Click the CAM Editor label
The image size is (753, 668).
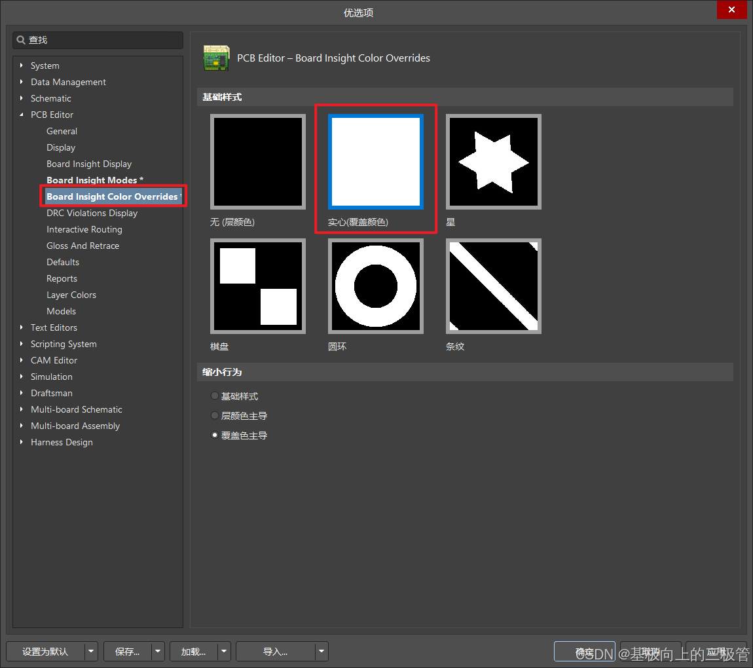coord(54,360)
